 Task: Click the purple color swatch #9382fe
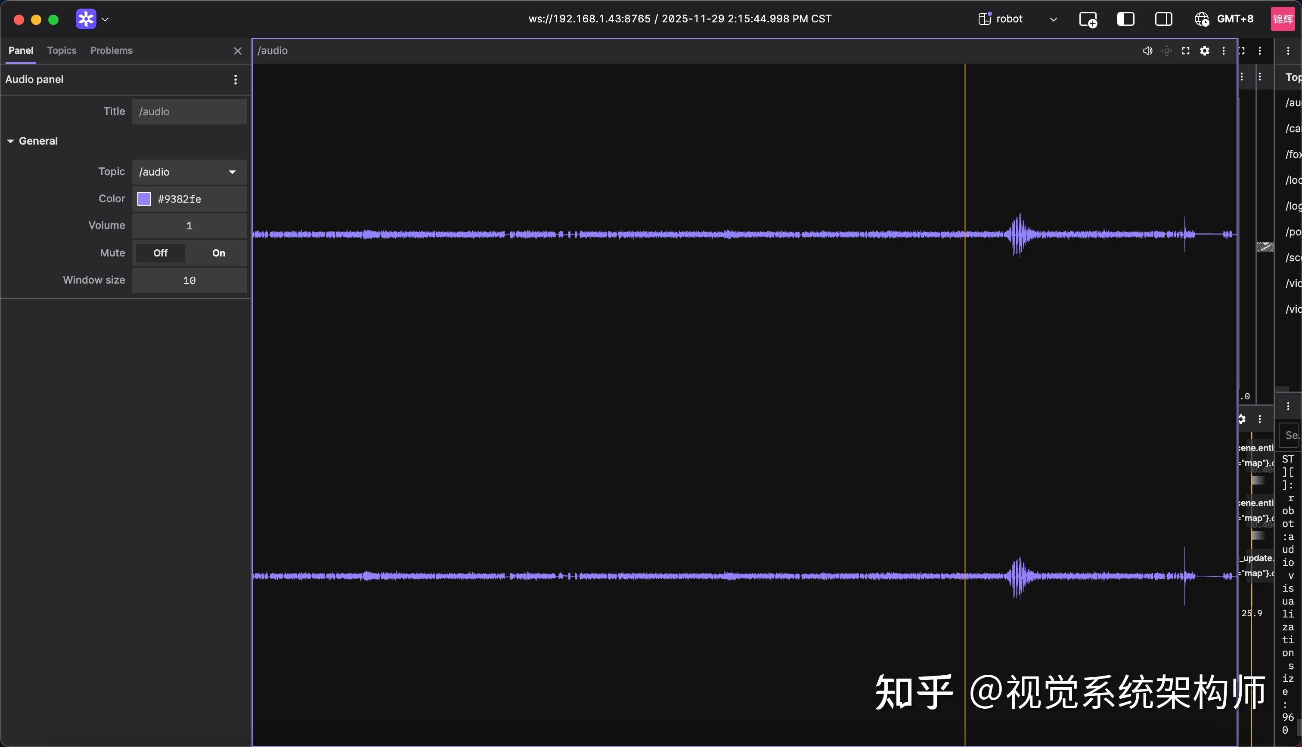[144, 198]
